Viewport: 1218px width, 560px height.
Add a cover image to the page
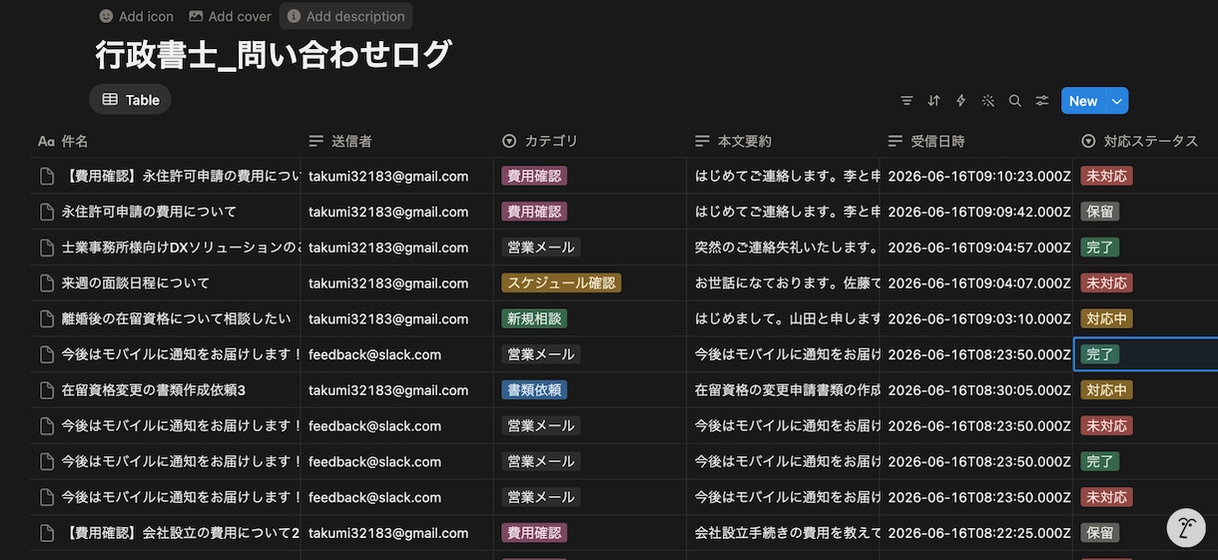coord(231,16)
